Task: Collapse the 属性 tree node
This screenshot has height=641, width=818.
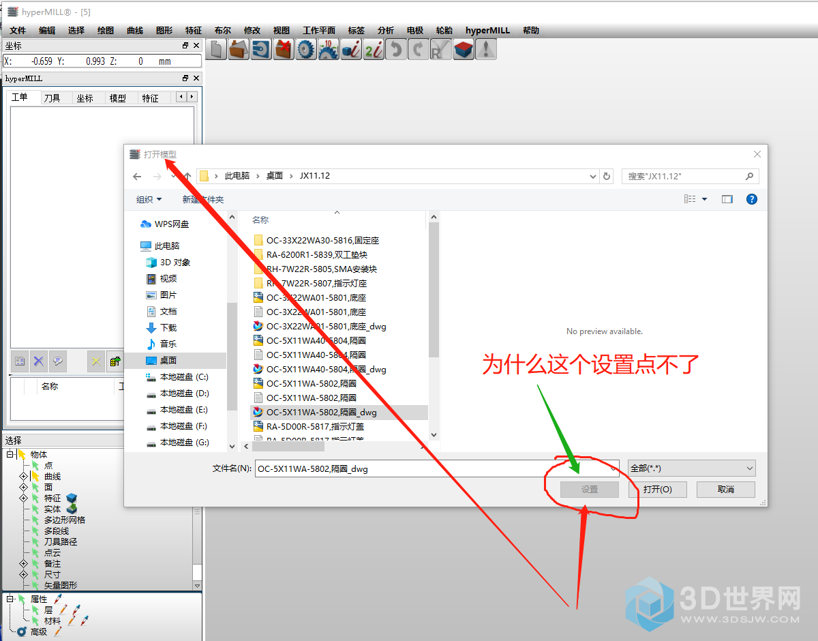Action: pos(10,599)
